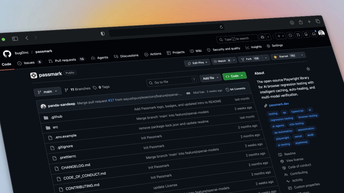344x193 pixels.
Task: Open the GitHub home logo
Action: (7, 54)
